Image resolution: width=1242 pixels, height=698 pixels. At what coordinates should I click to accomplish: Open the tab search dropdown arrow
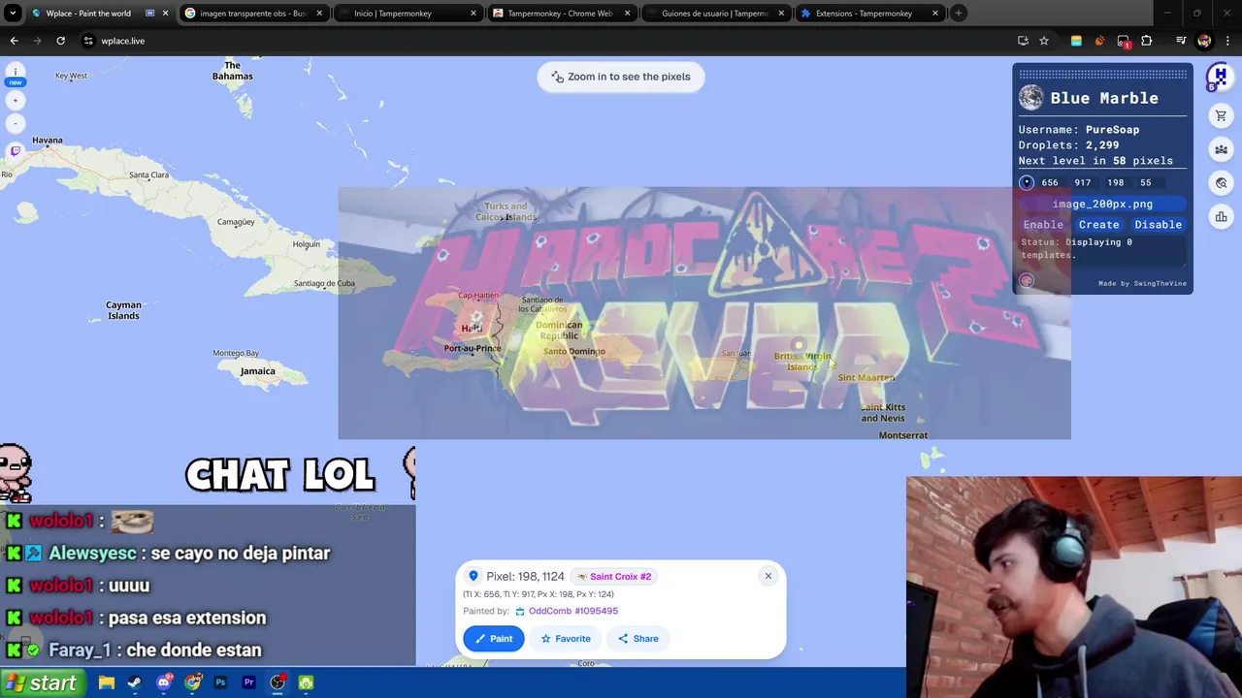pos(13,14)
